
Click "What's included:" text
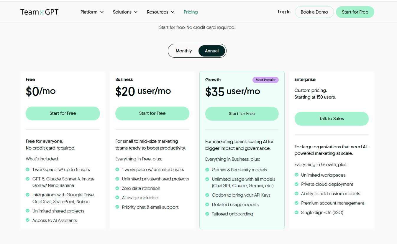[x=42, y=159]
